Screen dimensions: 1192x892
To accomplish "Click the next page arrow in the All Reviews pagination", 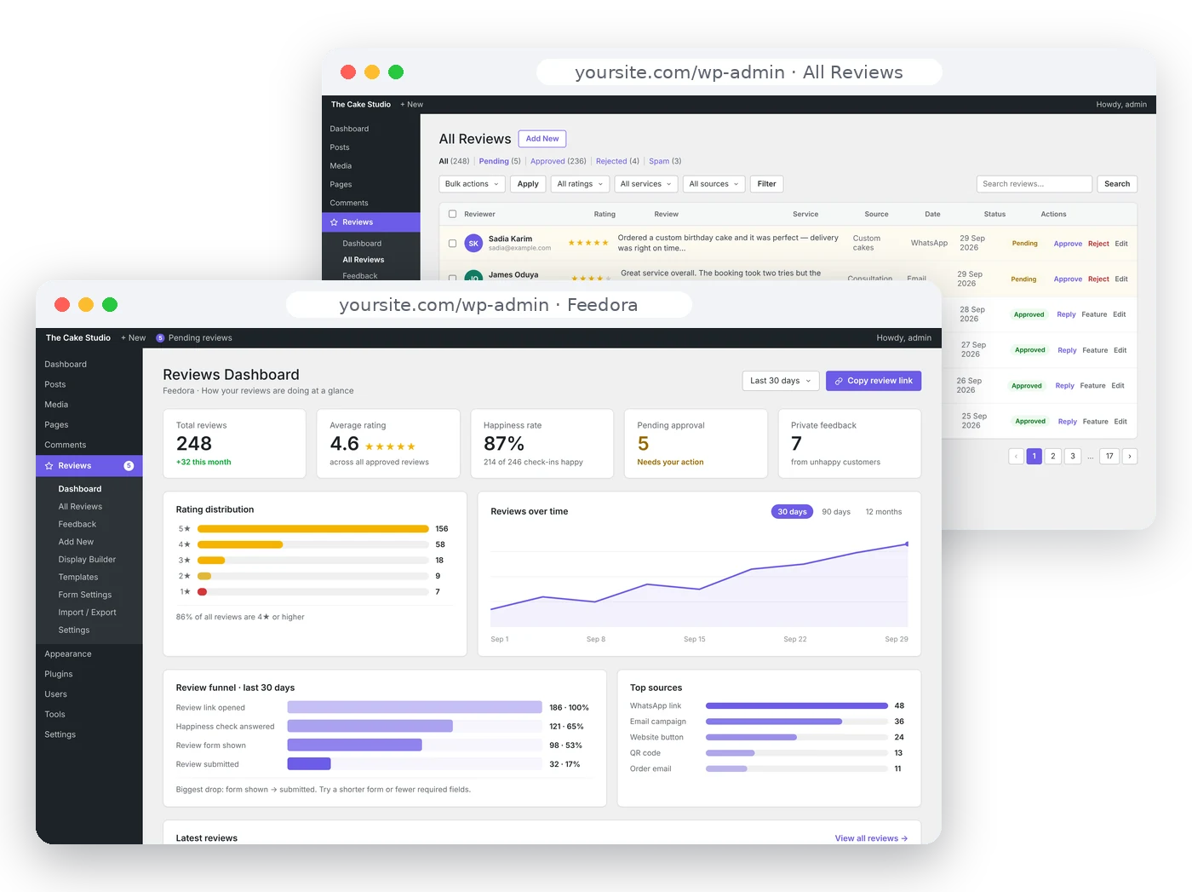I will pyautogui.click(x=1130, y=457).
